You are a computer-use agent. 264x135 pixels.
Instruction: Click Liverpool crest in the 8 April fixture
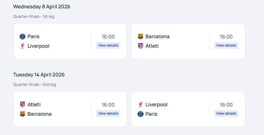coord(22,46)
